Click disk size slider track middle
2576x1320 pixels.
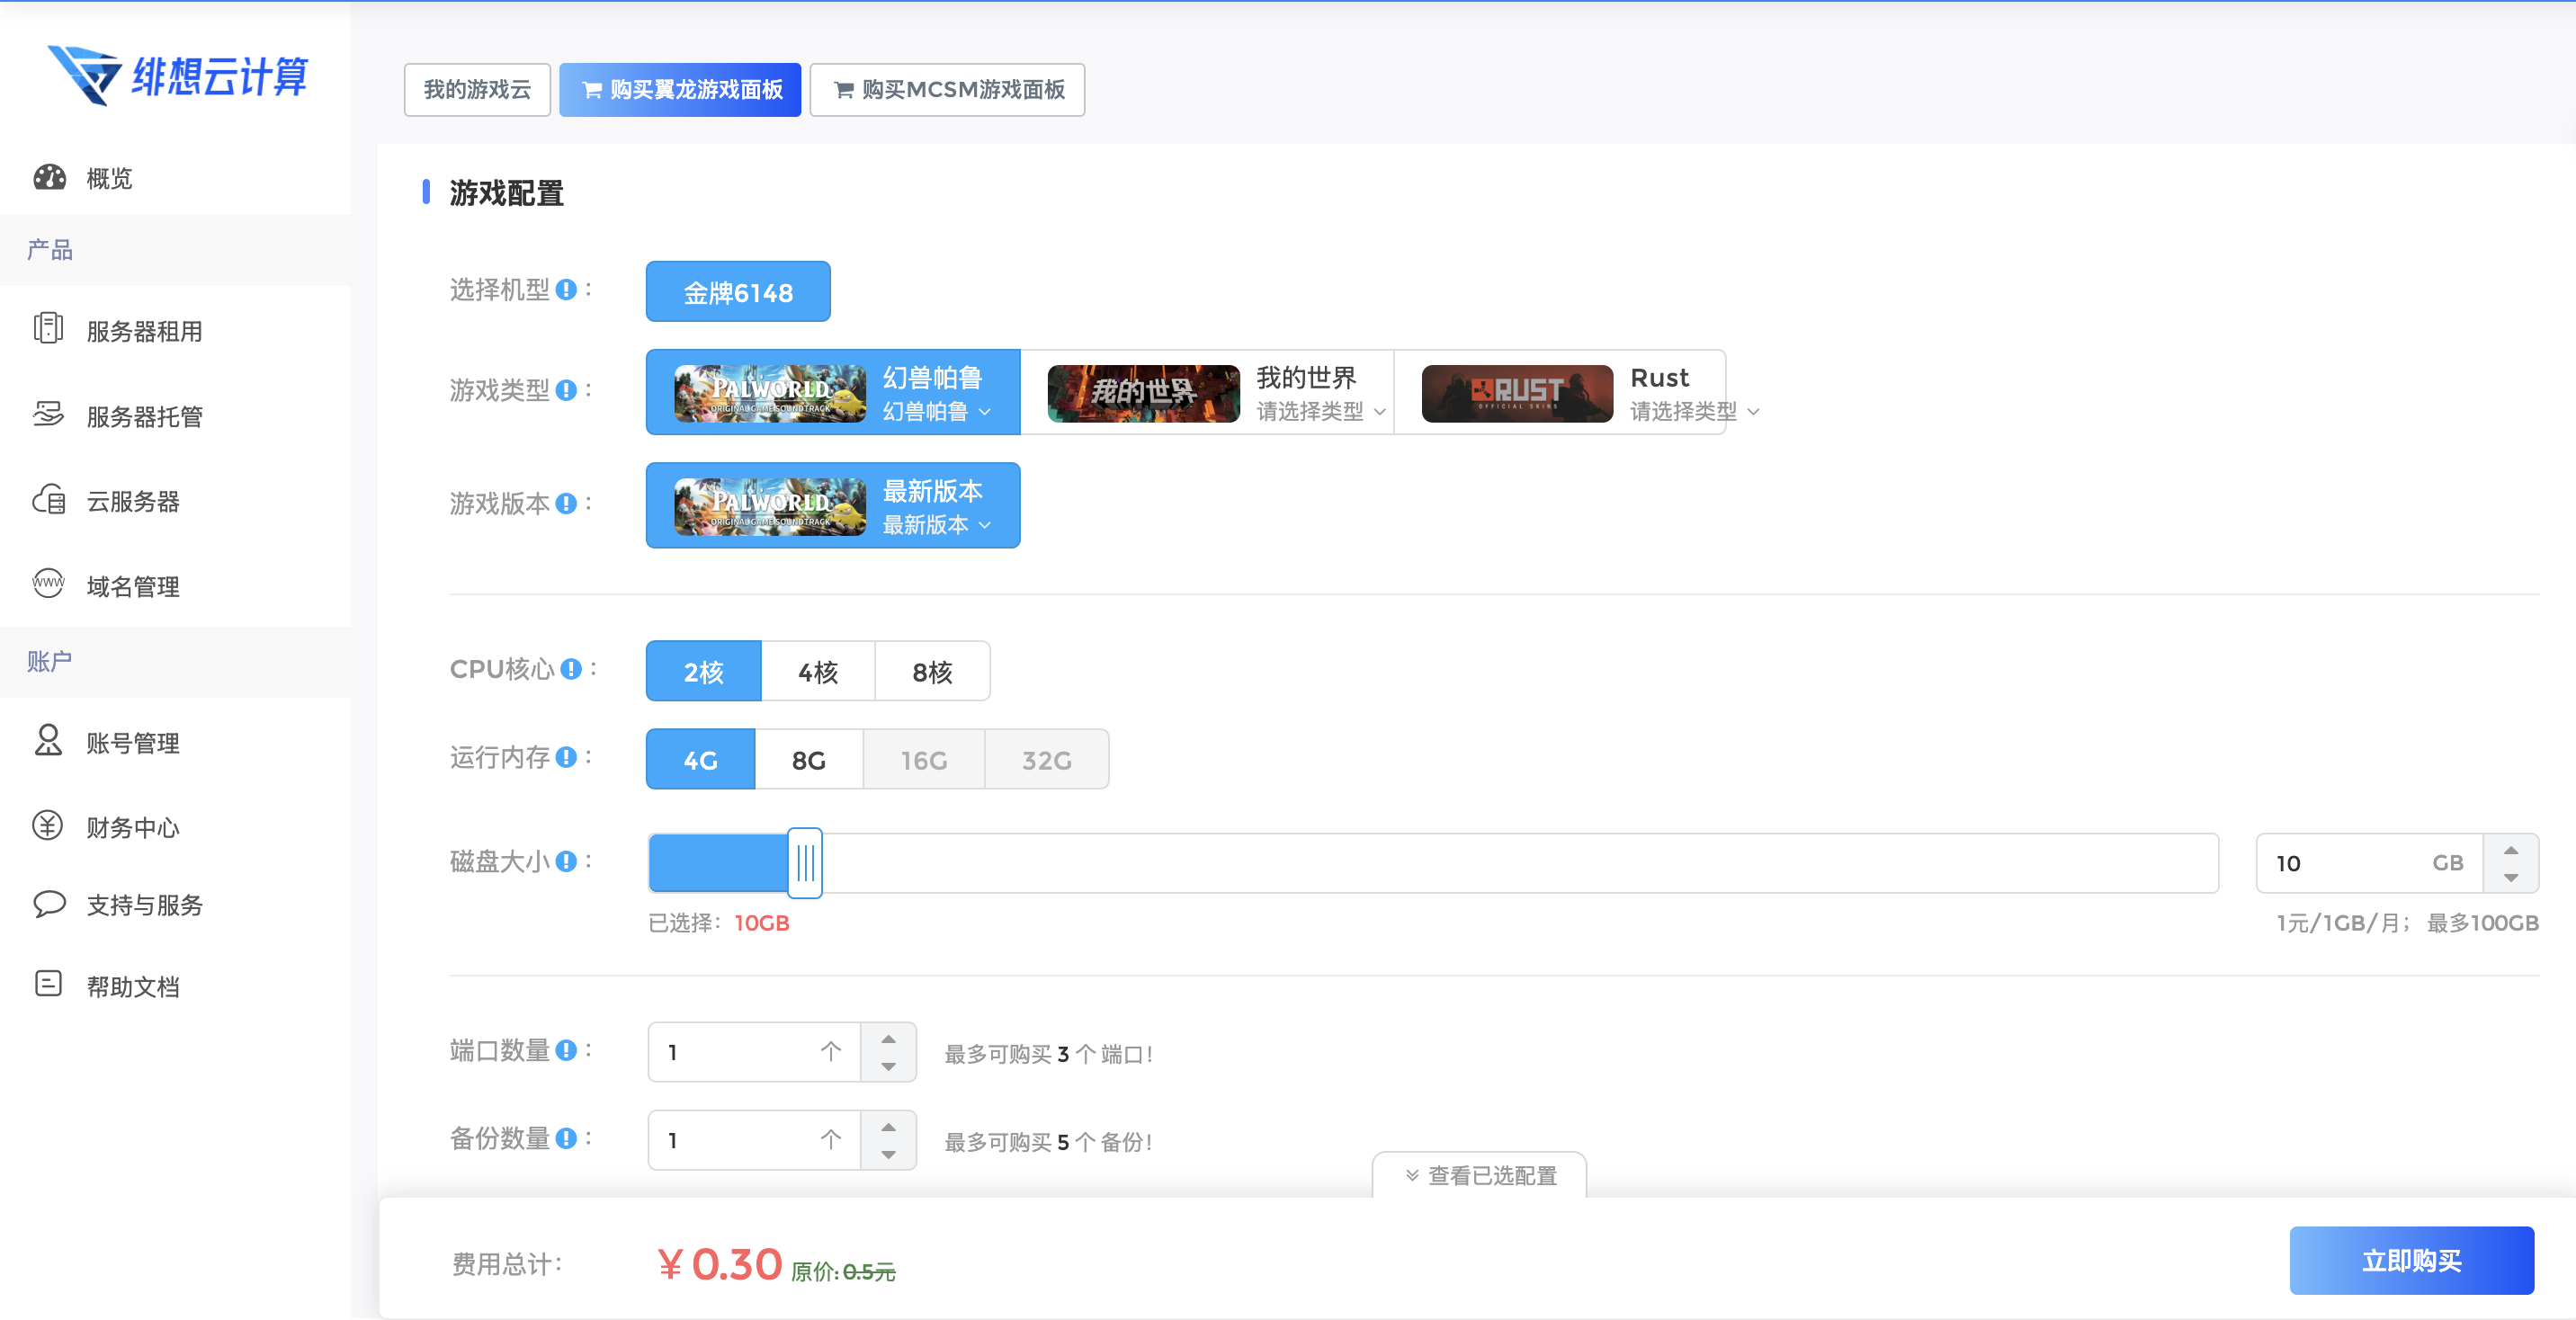[1433, 863]
